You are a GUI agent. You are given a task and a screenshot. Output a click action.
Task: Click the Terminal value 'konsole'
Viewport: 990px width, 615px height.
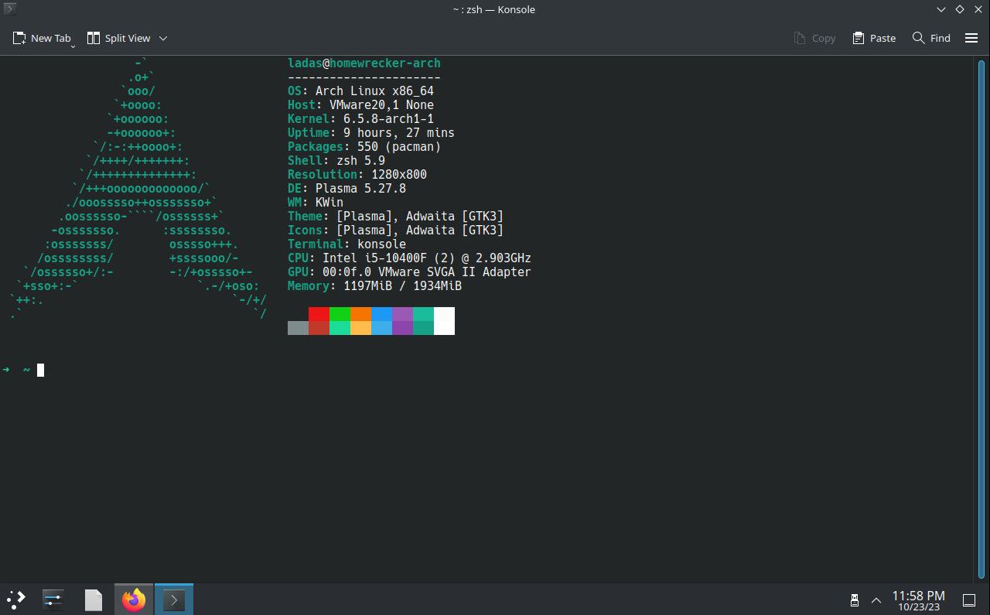coord(381,244)
